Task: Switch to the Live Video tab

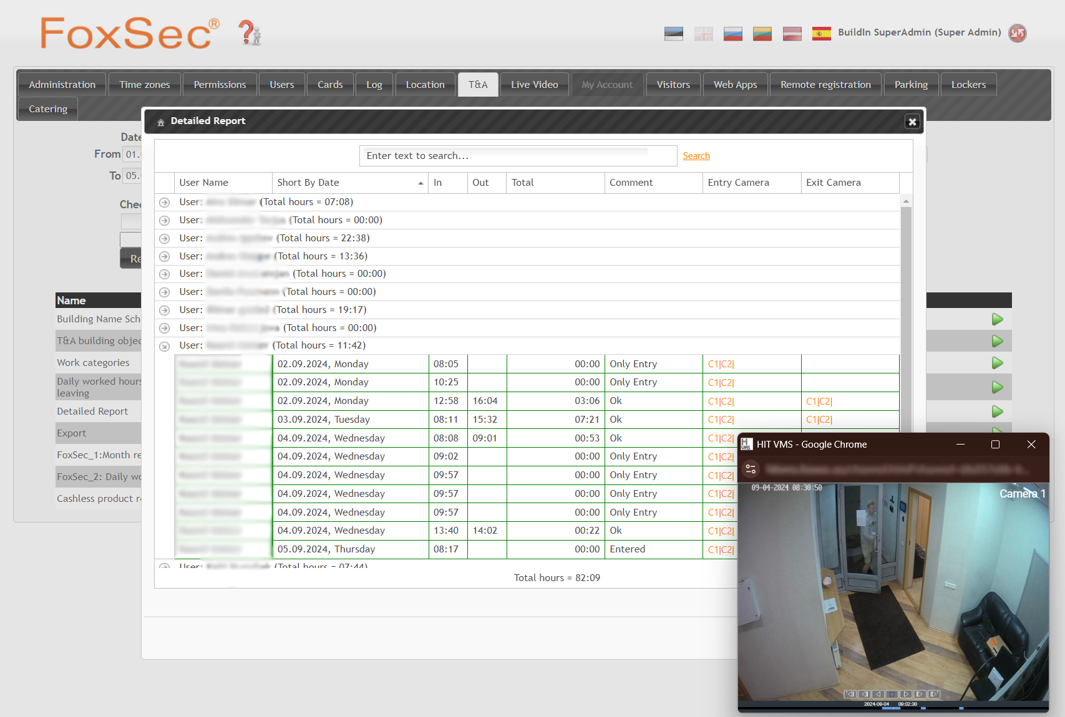Action: pyautogui.click(x=534, y=84)
